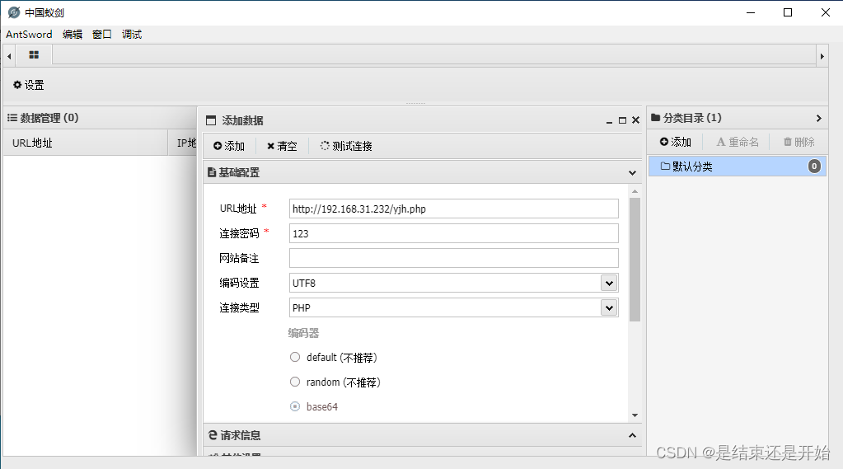Image resolution: width=843 pixels, height=469 pixels.
Task: Collapse the 基础配置 section
Action: [x=632, y=172]
